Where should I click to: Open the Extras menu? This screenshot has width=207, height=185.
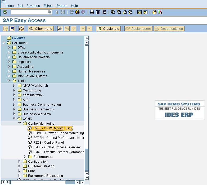point(48,6)
